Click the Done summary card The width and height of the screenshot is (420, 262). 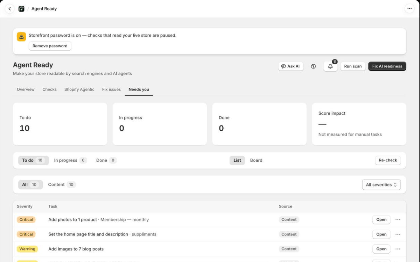tap(259, 124)
